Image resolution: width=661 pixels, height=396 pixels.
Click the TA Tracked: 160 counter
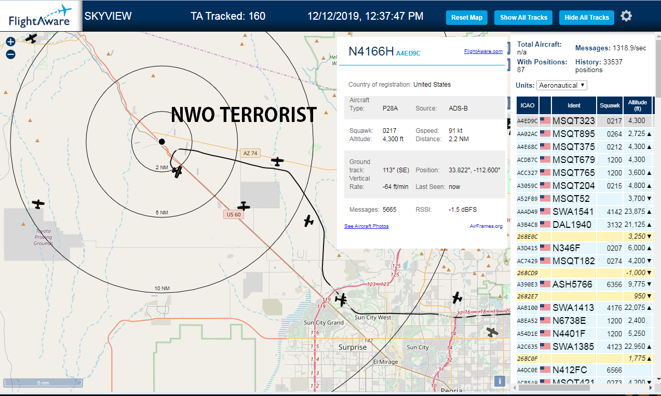click(x=228, y=16)
